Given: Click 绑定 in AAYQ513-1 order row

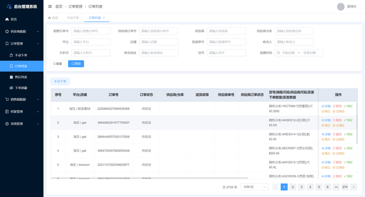Looking at the screenshot, I should 348,162.
